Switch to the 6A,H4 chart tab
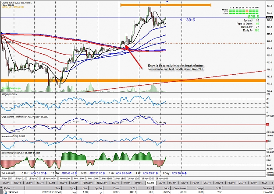Viewport: 274px width, 194px height. [6, 183]
